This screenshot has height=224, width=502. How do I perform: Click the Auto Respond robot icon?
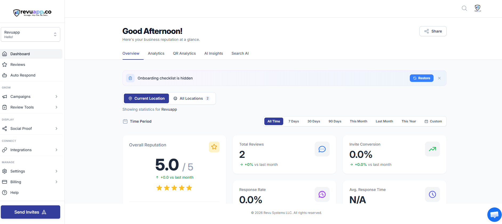click(5, 75)
